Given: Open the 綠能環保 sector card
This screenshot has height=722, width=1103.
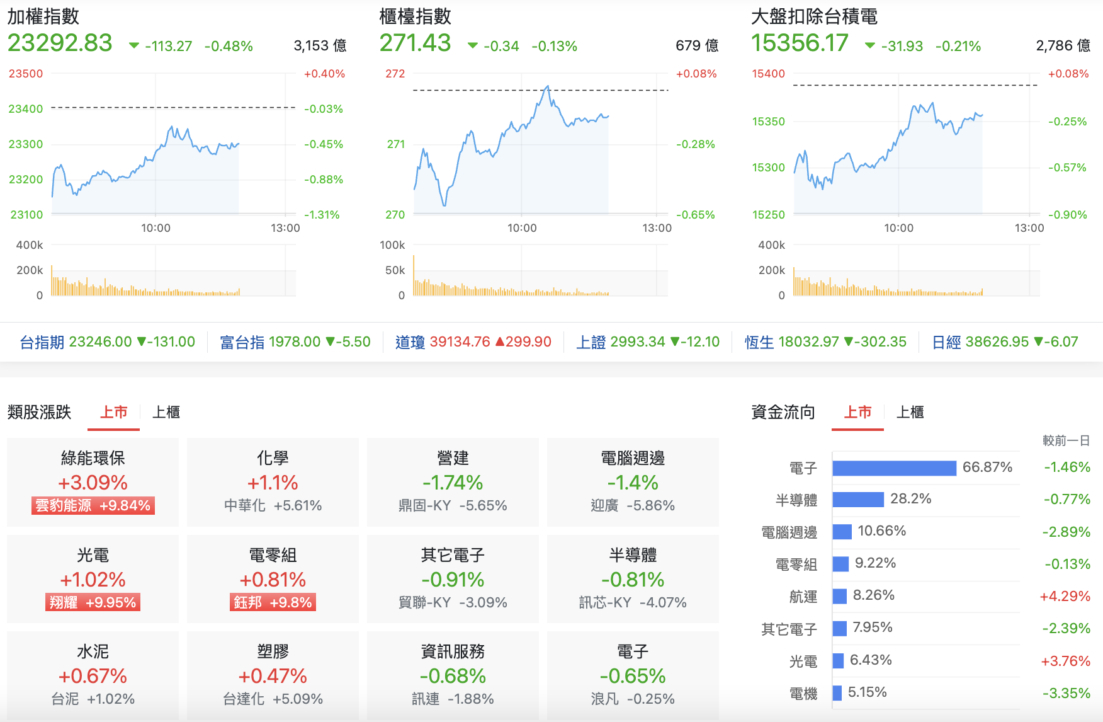Looking at the screenshot, I should point(93,482).
